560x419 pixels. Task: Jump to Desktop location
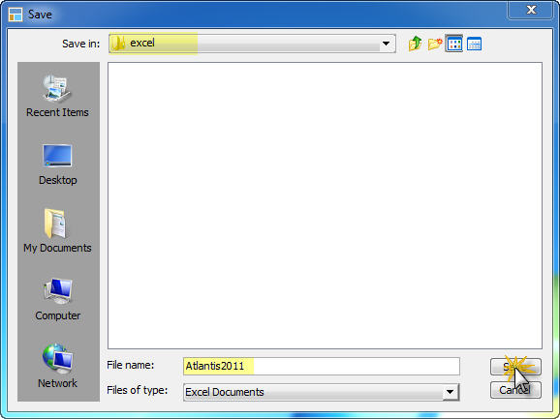pyautogui.click(x=57, y=165)
